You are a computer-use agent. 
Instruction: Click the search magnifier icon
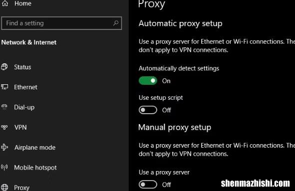tap(116, 23)
